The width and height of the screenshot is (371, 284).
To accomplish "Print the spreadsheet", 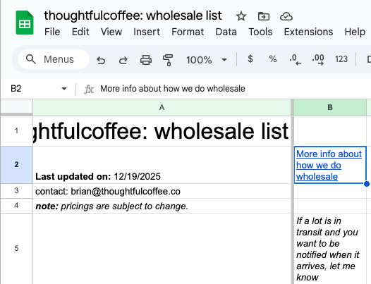I will point(146,60).
